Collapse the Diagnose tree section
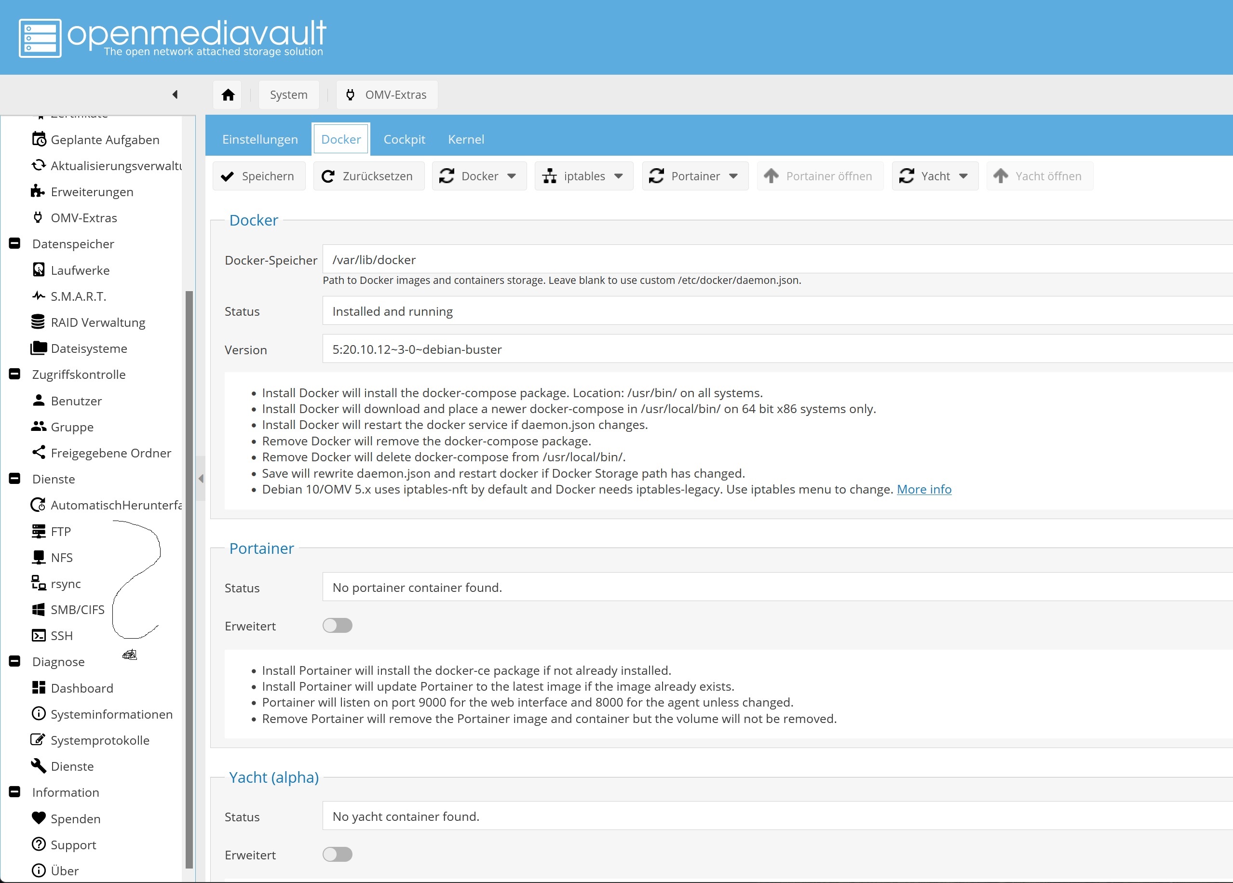The height and width of the screenshot is (883, 1233). 14,661
